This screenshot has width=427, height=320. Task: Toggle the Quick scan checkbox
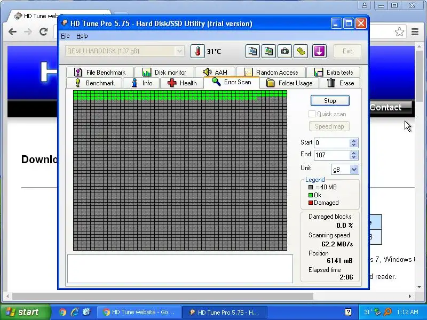(312, 114)
